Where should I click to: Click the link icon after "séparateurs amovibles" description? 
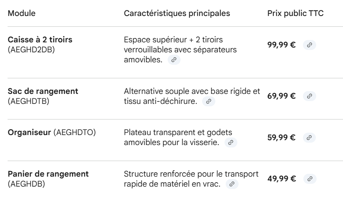(x=173, y=60)
